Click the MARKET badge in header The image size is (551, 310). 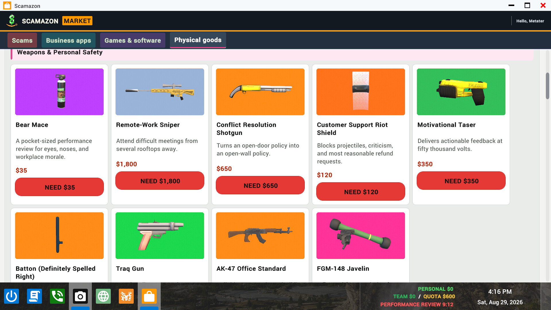click(77, 21)
